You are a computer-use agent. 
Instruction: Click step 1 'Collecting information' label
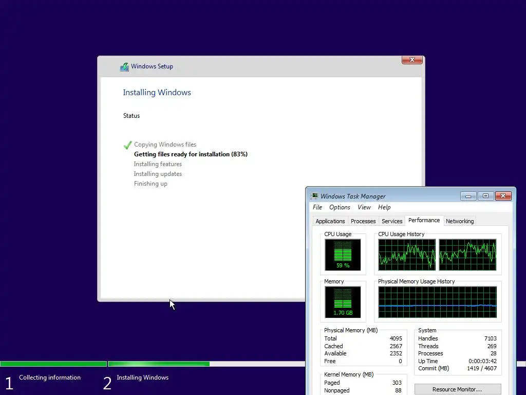tap(50, 378)
